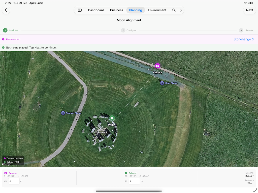
Task: Open the Environment tab
Action: [x=157, y=10]
